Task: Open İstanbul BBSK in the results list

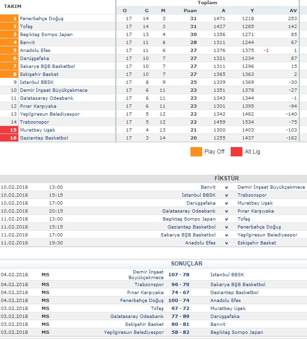Action: pyautogui.click(x=227, y=275)
